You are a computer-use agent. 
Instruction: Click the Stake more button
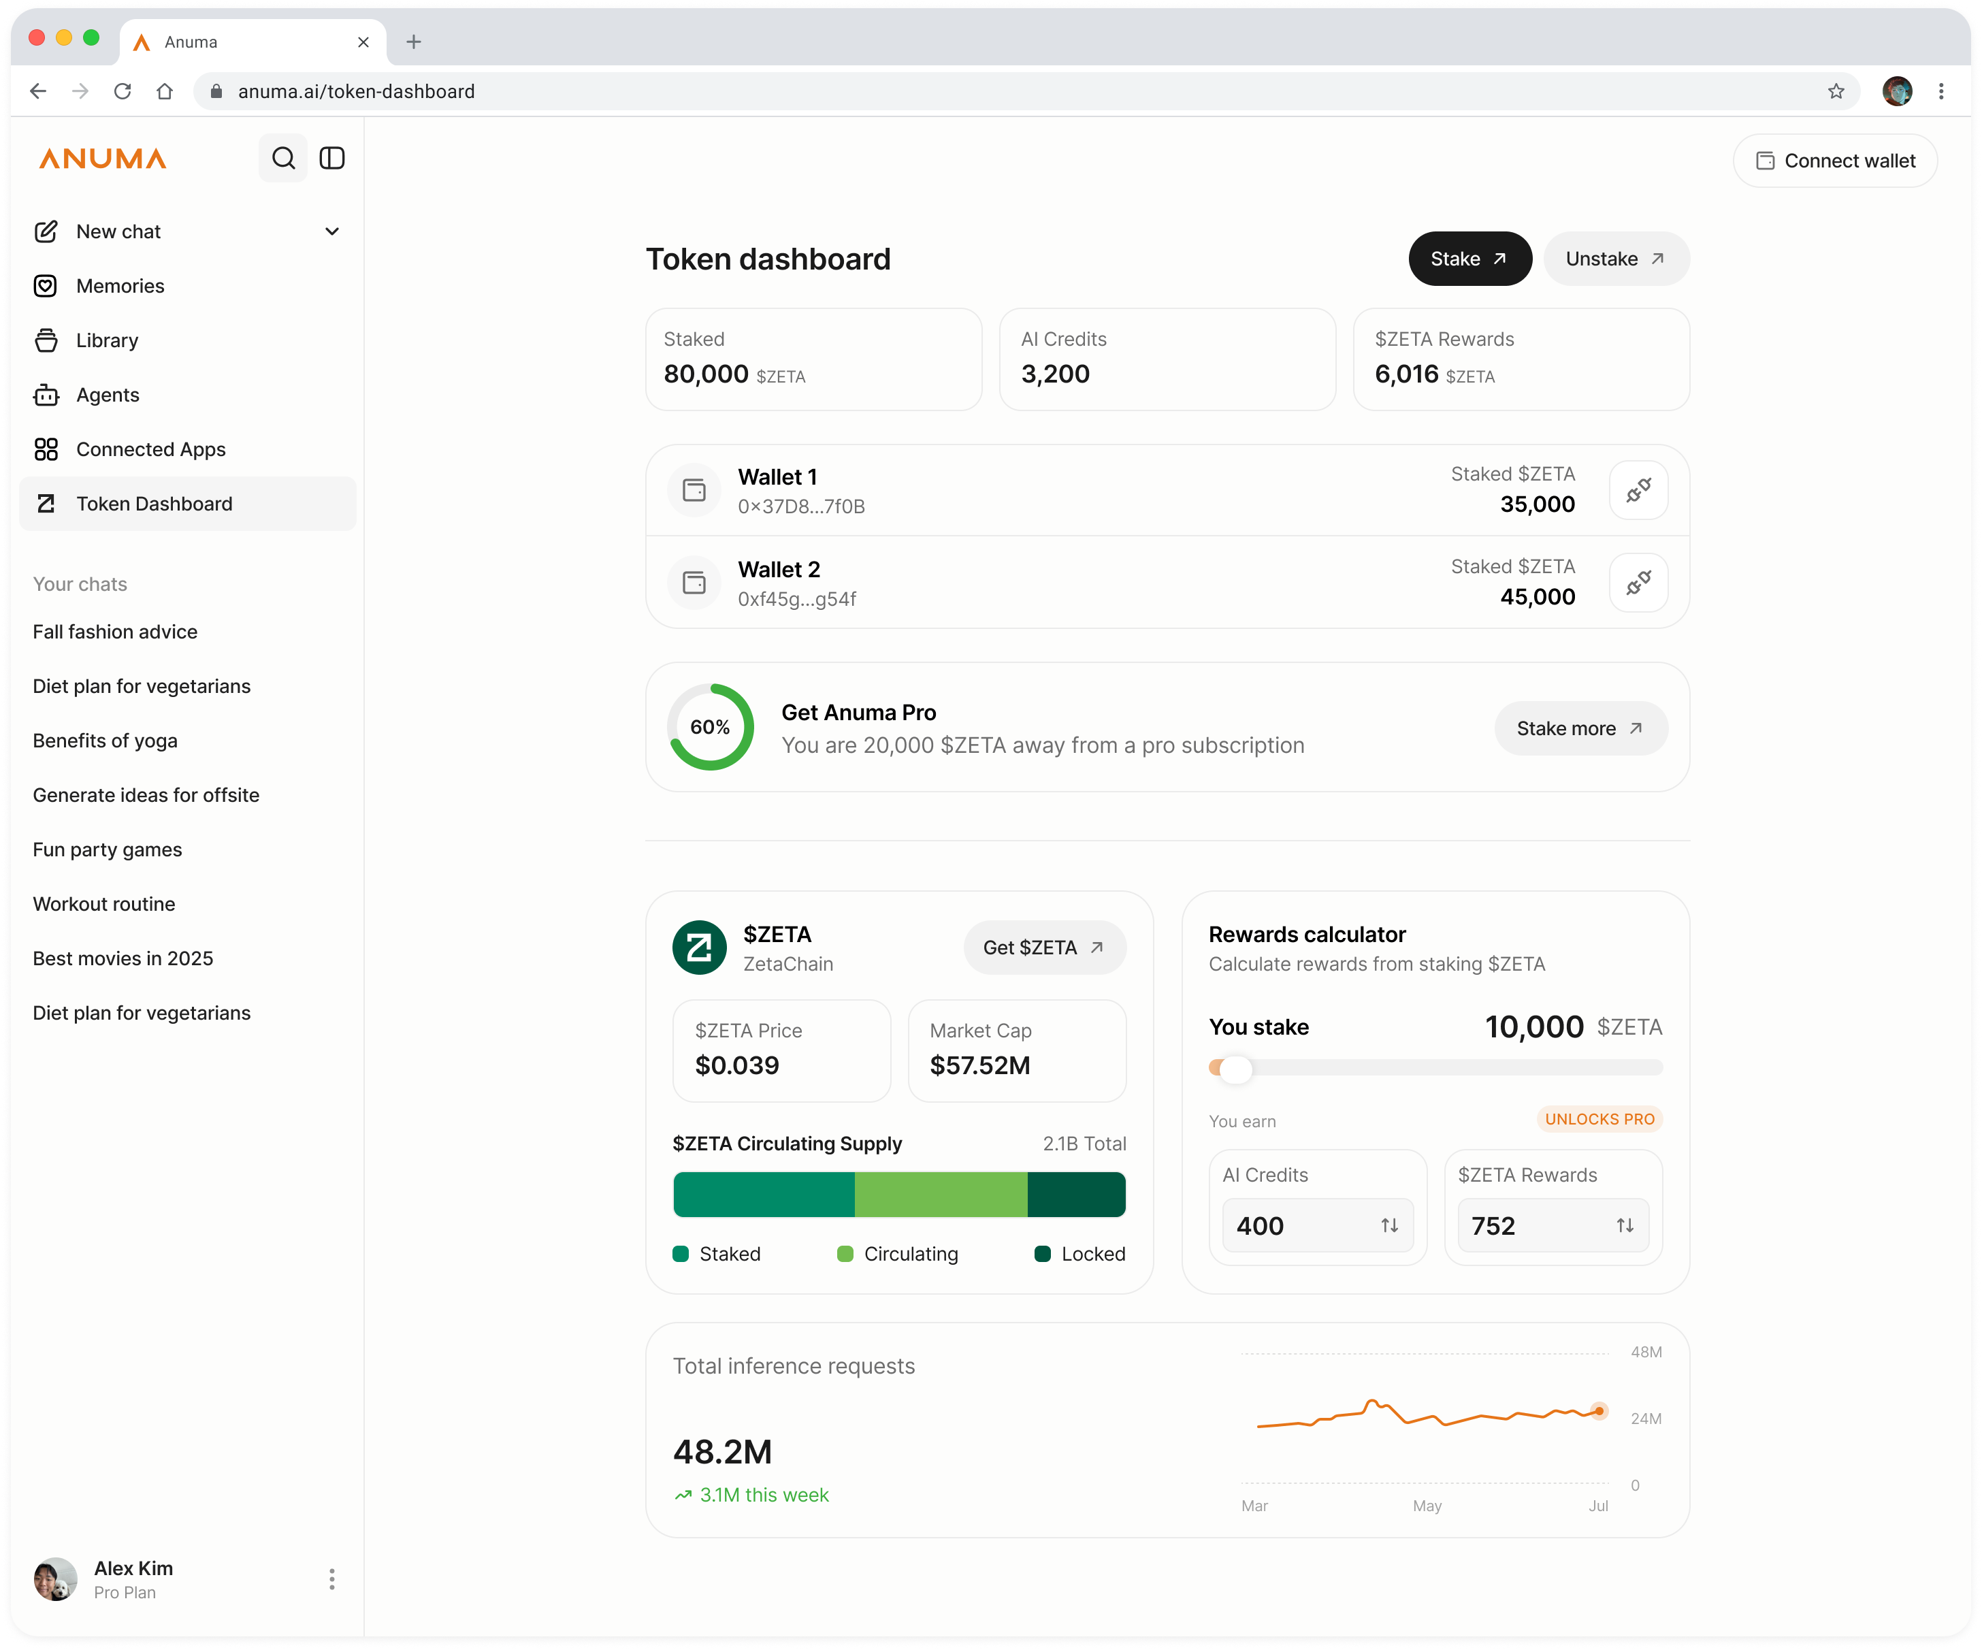click(x=1581, y=728)
